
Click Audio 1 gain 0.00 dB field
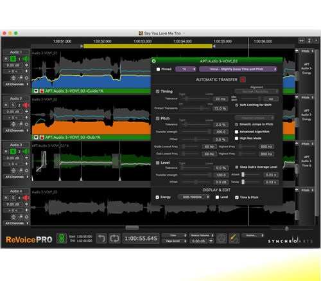(13, 65)
